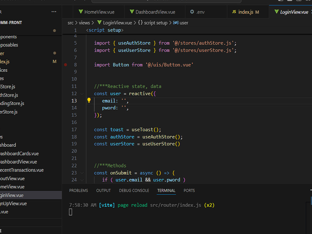Toggle the breakpoint dot on line 8
This screenshot has height=234, width=312.
[66, 65]
